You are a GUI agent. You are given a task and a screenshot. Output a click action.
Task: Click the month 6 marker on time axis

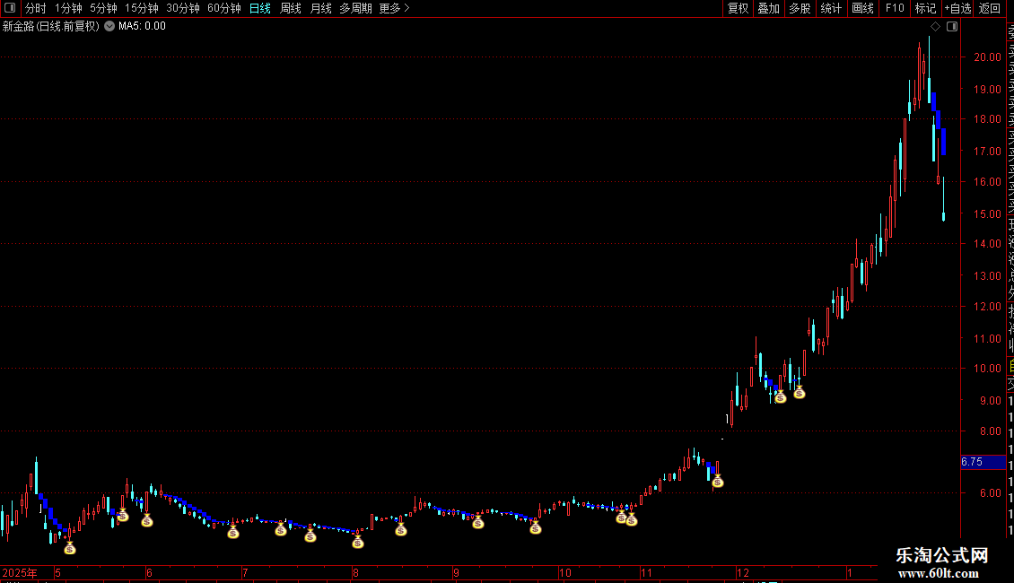point(149,572)
